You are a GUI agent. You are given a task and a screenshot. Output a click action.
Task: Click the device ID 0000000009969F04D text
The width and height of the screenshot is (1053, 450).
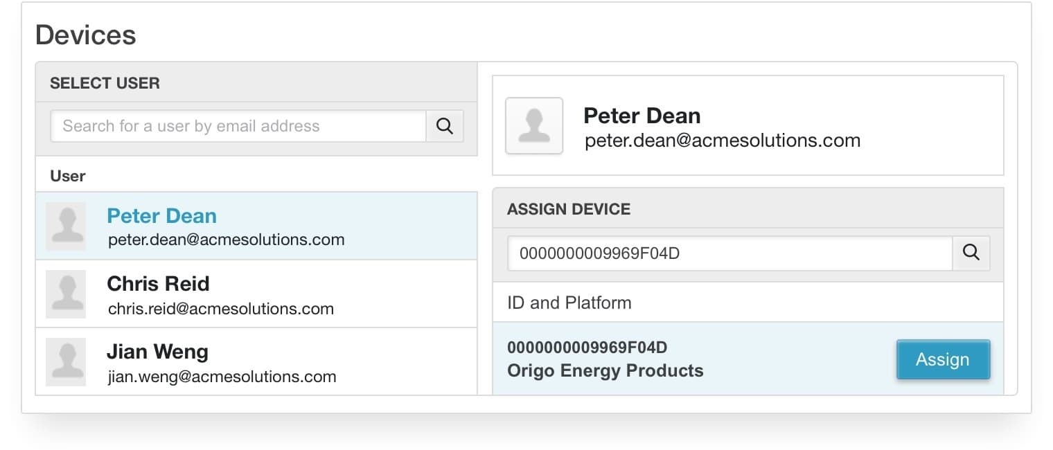click(x=587, y=347)
